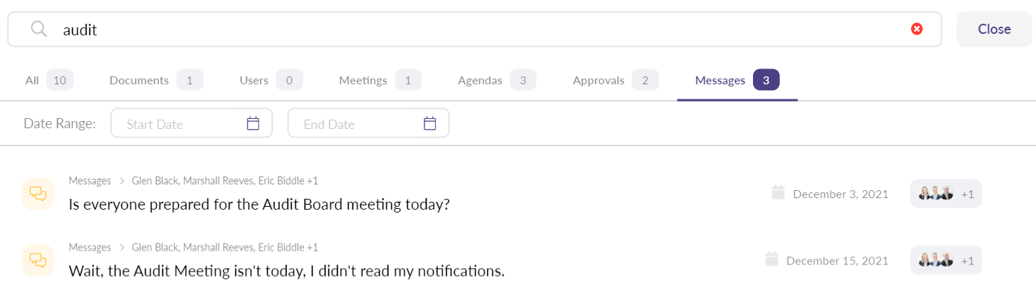Click the magnifying glass search icon
The width and height of the screenshot is (1036, 286).
(x=38, y=29)
